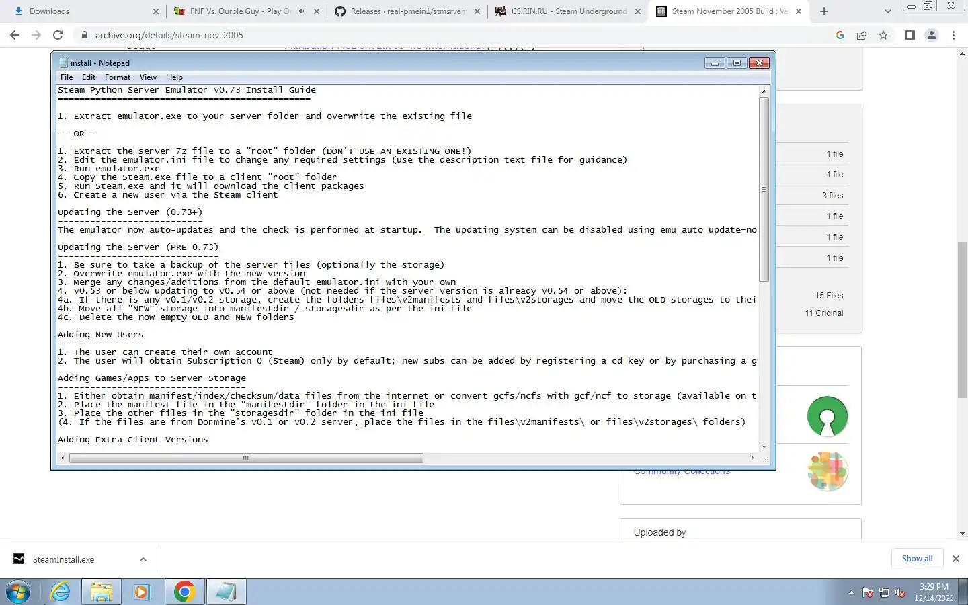Viewport: 968px width, 605px height.
Task: Click the archive.org address bar
Action: tap(450, 35)
